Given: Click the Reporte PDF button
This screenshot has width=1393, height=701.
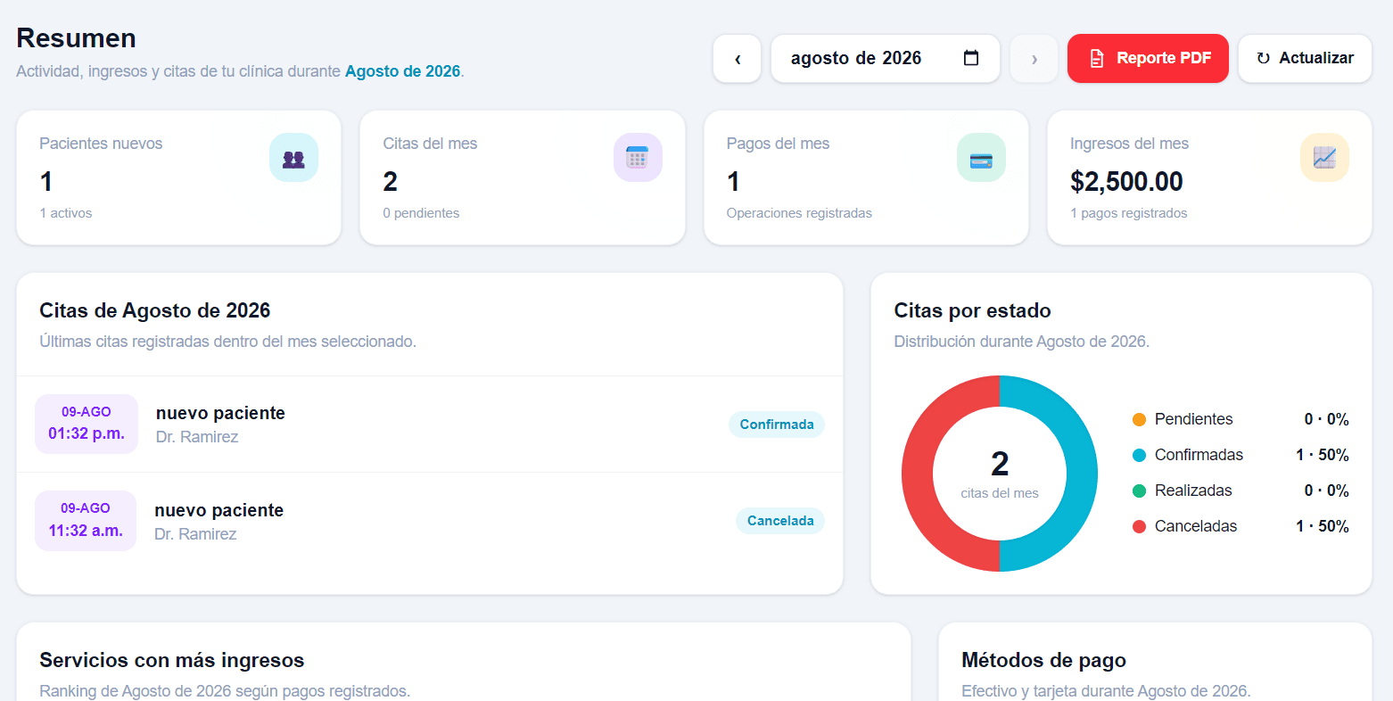Looking at the screenshot, I should pyautogui.click(x=1148, y=59).
